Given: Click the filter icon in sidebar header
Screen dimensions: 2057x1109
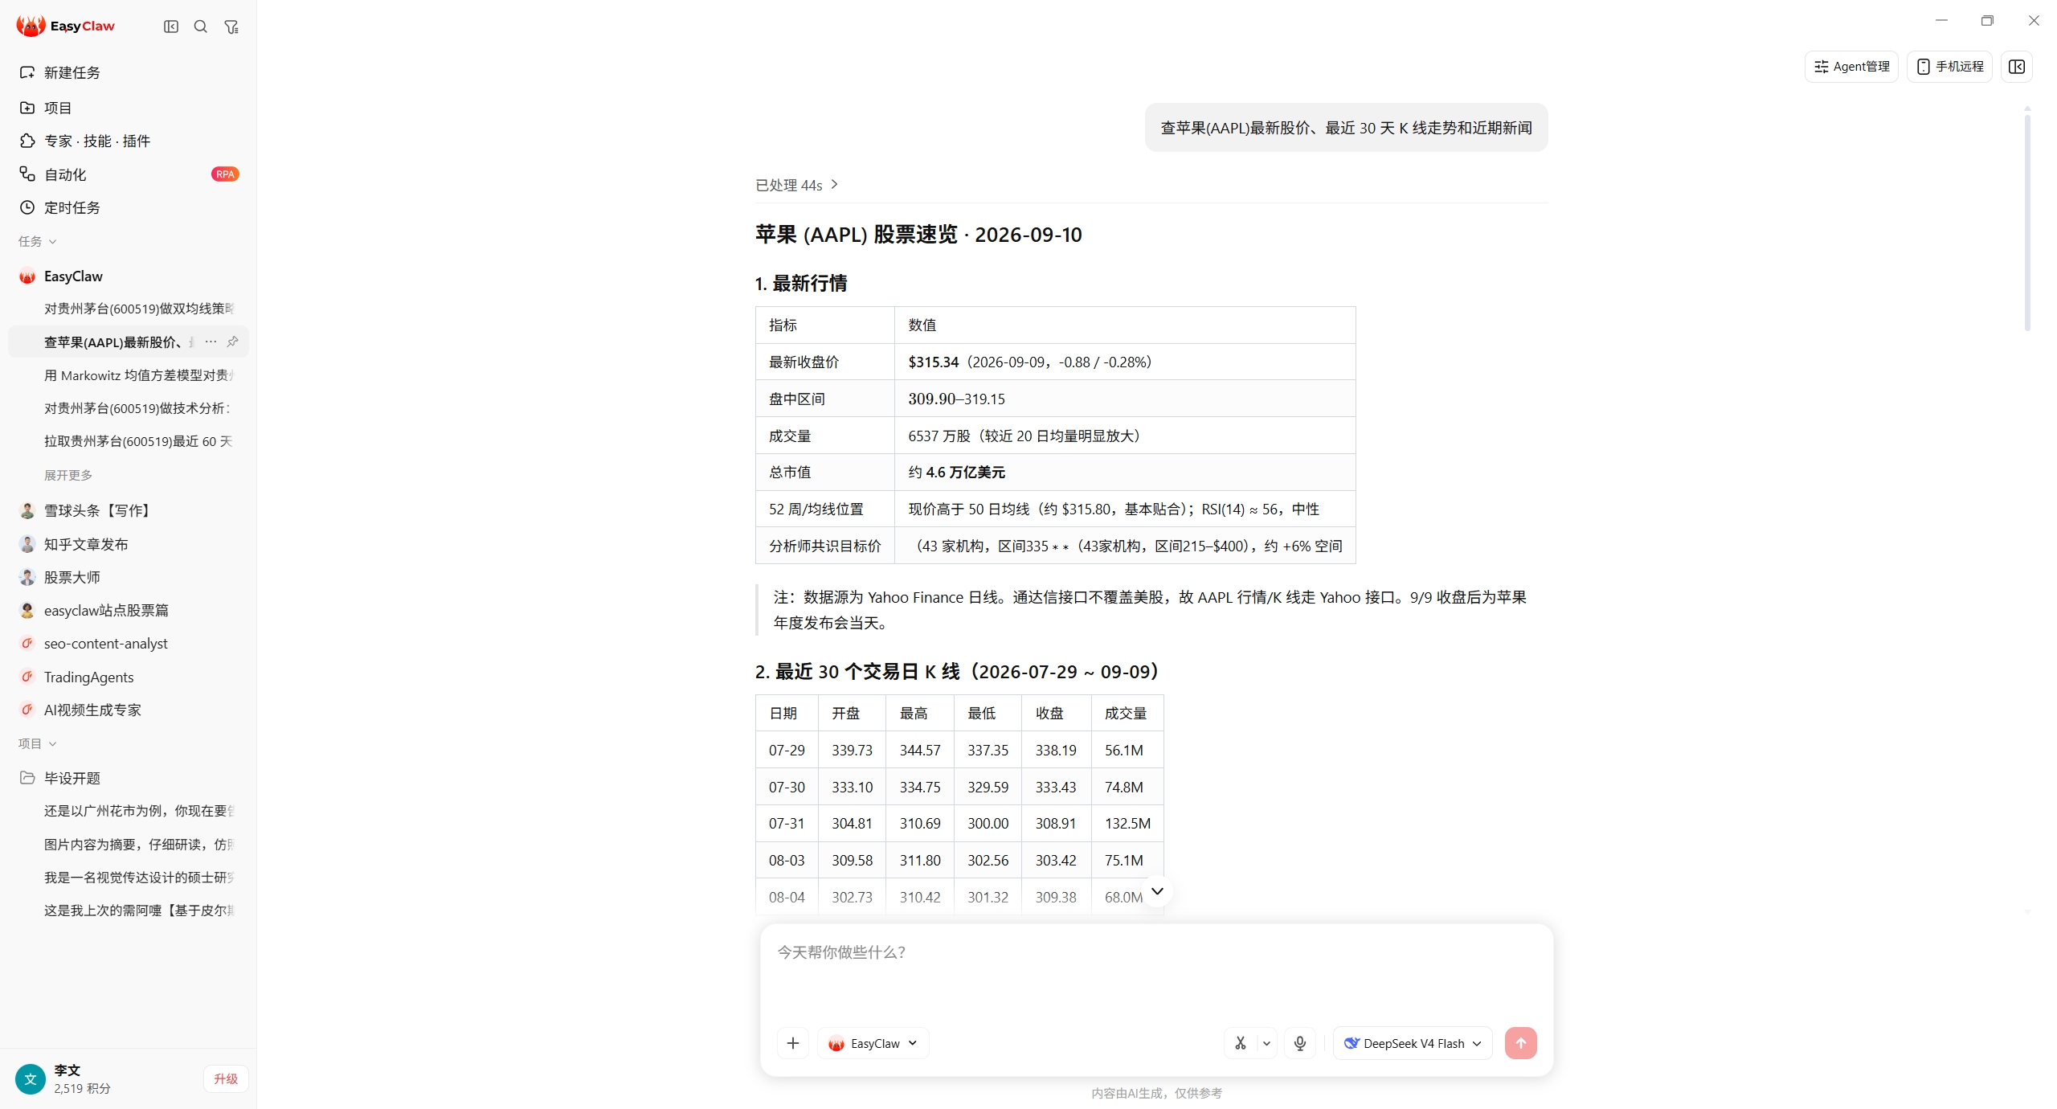Looking at the screenshot, I should pyautogui.click(x=231, y=27).
